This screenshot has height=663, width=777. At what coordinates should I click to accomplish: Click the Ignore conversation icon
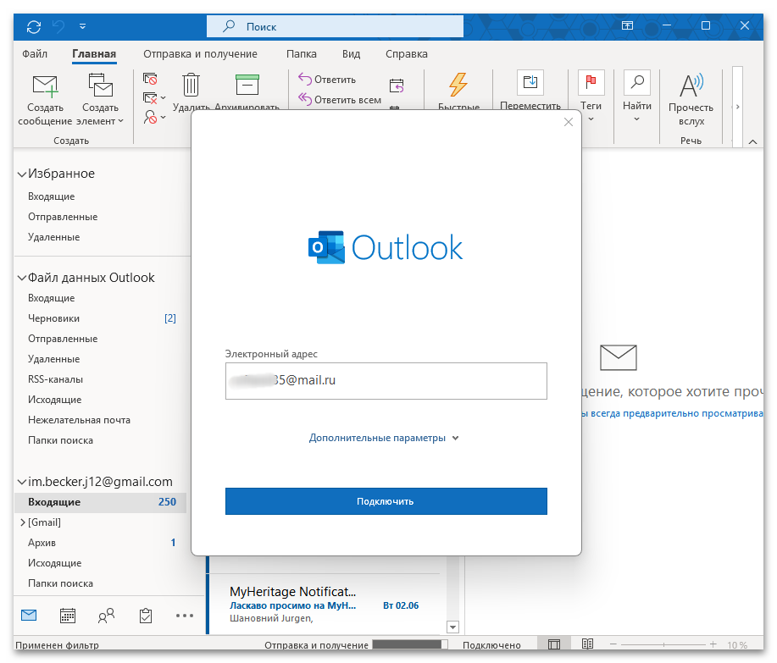150,79
